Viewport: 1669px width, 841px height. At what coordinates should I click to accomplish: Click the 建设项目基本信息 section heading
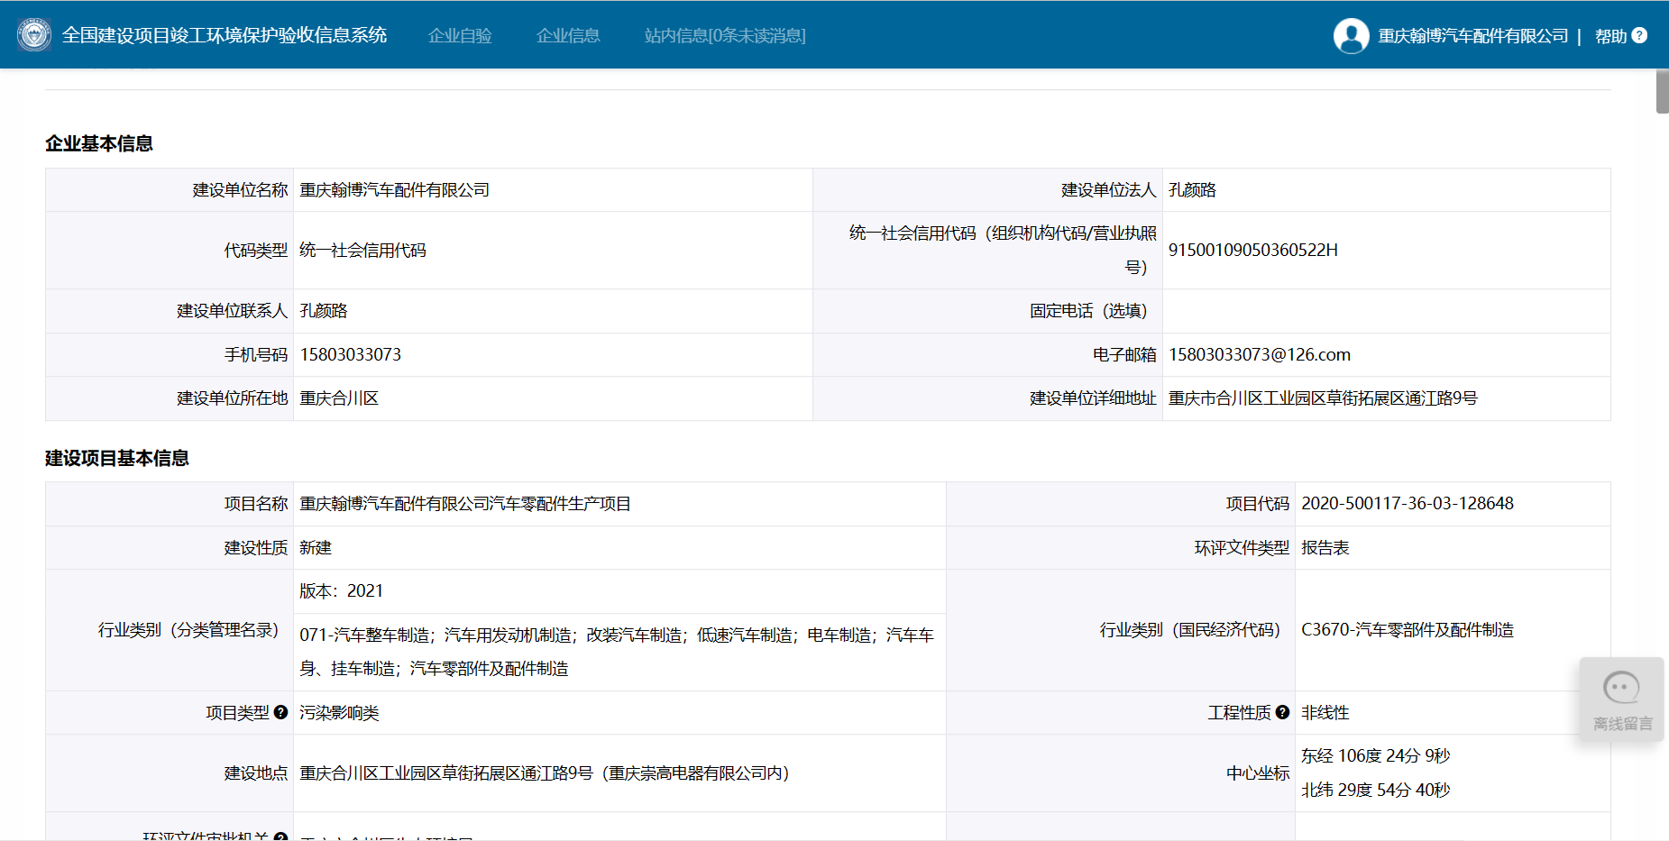(117, 458)
